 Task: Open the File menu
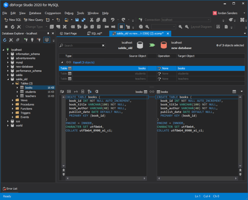click(x=5, y=13)
